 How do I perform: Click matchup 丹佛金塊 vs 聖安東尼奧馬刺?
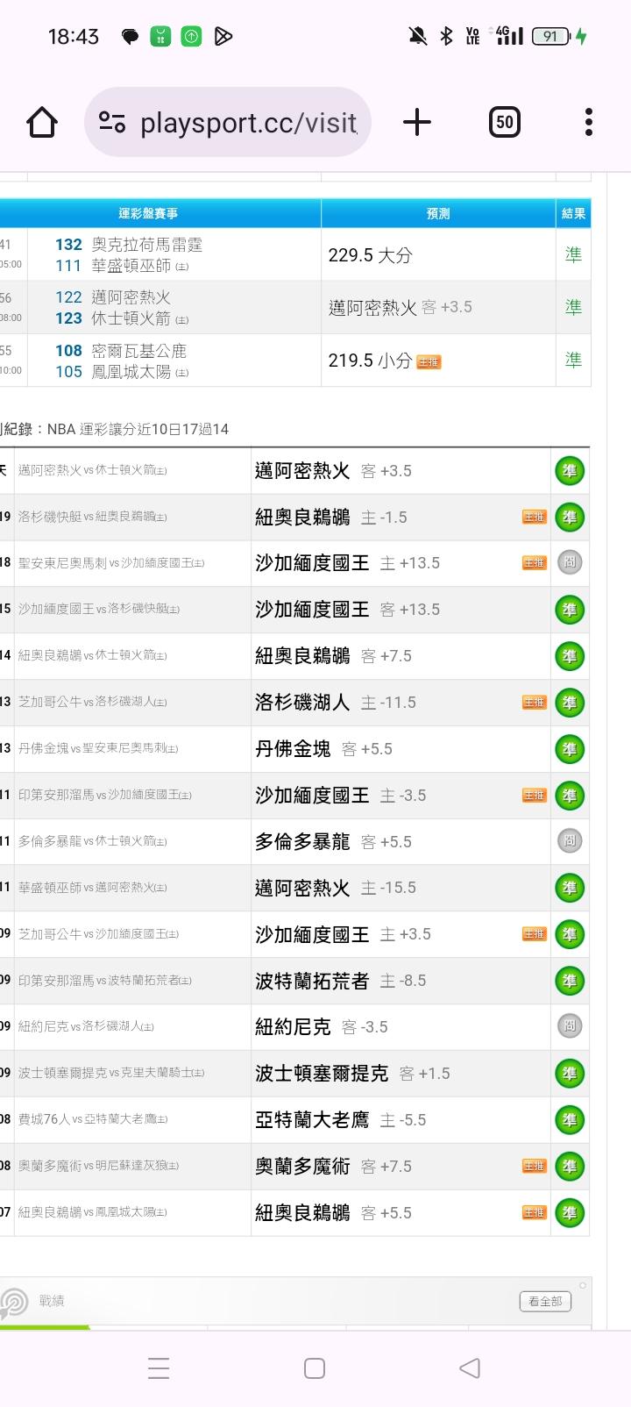coord(98,748)
